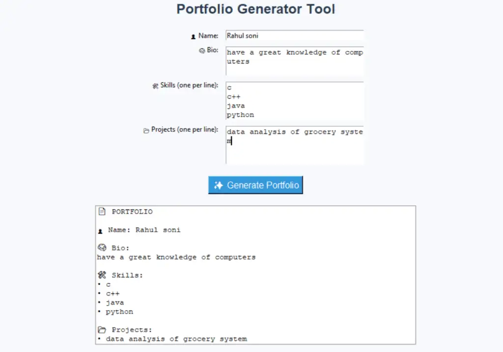This screenshot has height=352, width=503.
Task: Click the document icon next to PORTFOLIO
Action: pyautogui.click(x=102, y=212)
